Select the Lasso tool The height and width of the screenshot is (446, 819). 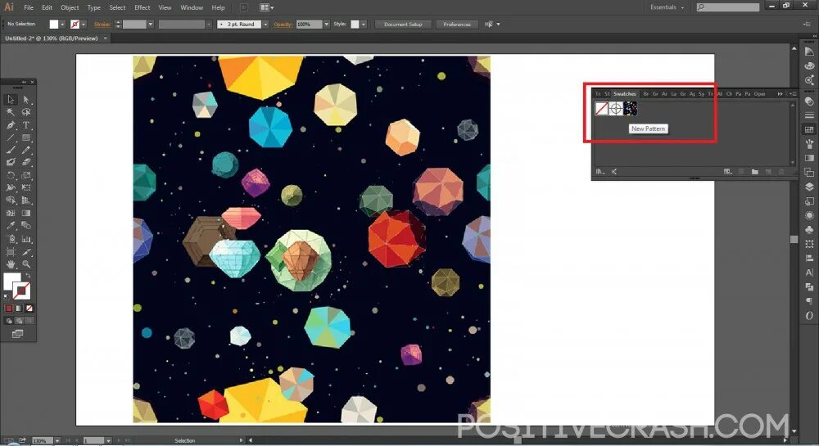pyautogui.click(x=26, y=112)
